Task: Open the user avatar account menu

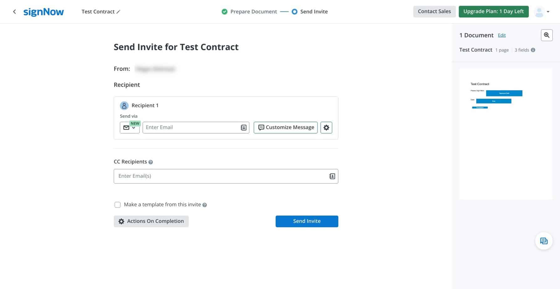Action: pyautogui.click(x=542, y=12)
